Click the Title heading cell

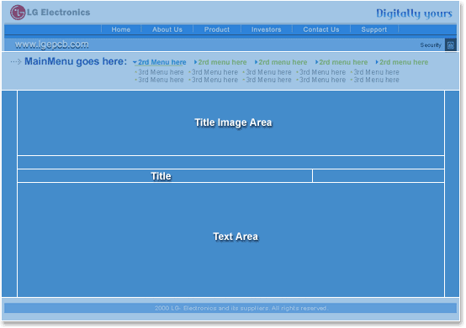click(x=165, y=176)
